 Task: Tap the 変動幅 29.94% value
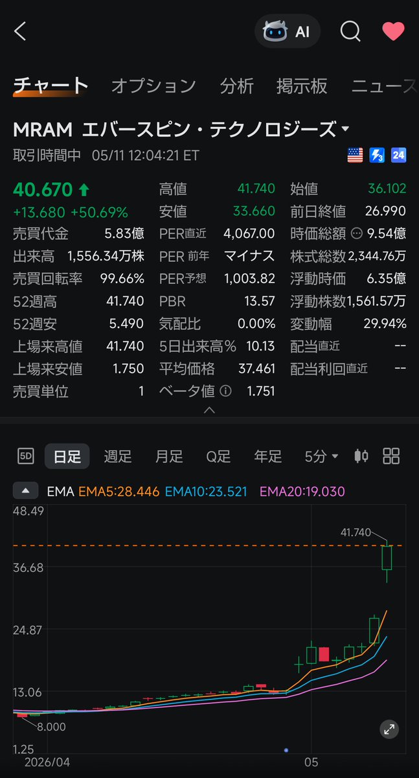(x=385, y=324)
